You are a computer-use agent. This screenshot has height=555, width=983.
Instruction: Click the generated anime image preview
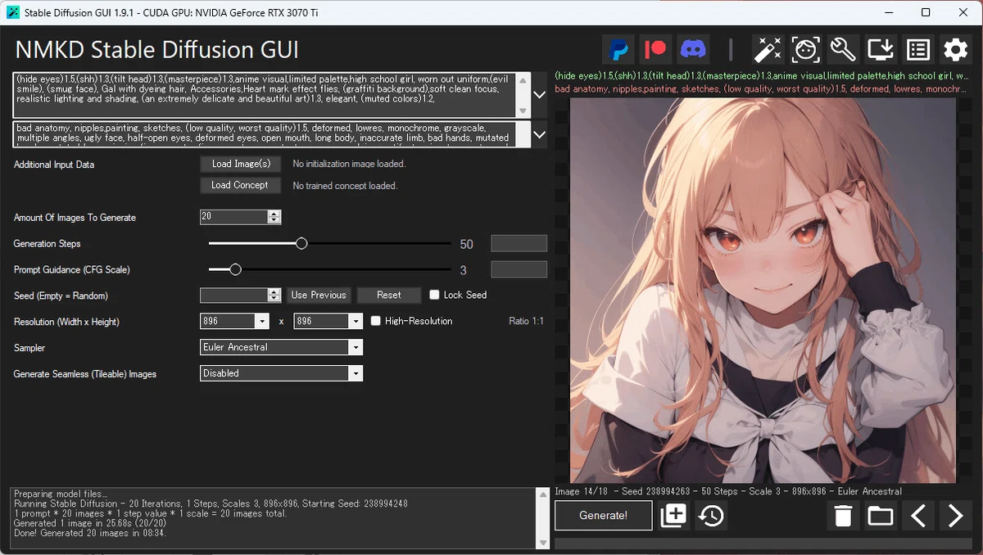pos(763,291)
